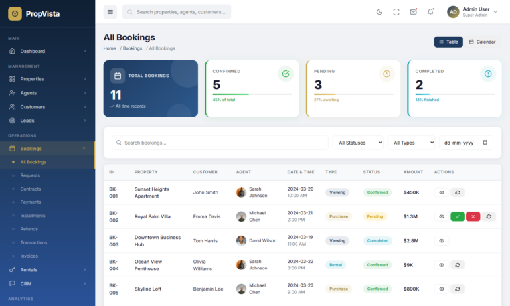This screenshot has height=306, width=510.
Task: Click the Pending progress bar
Action: [x=353, y=94]
